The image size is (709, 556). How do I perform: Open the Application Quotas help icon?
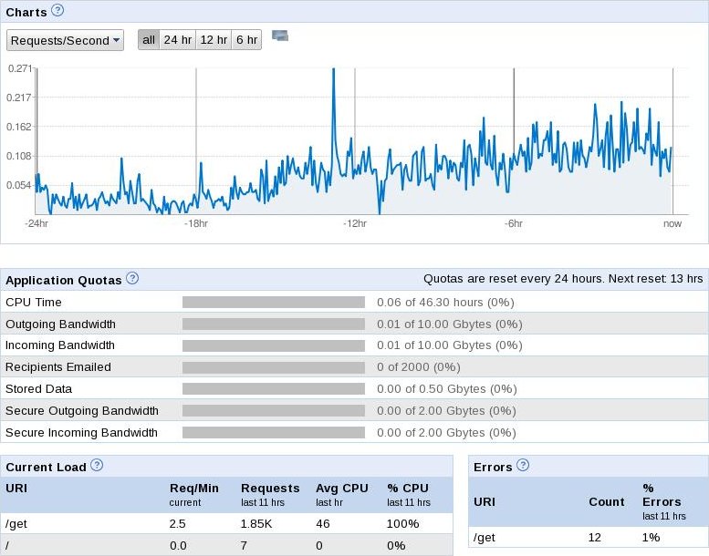click(132, 278)
